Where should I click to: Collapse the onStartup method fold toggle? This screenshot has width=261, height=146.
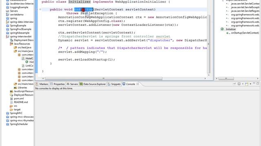pos(40,9)
